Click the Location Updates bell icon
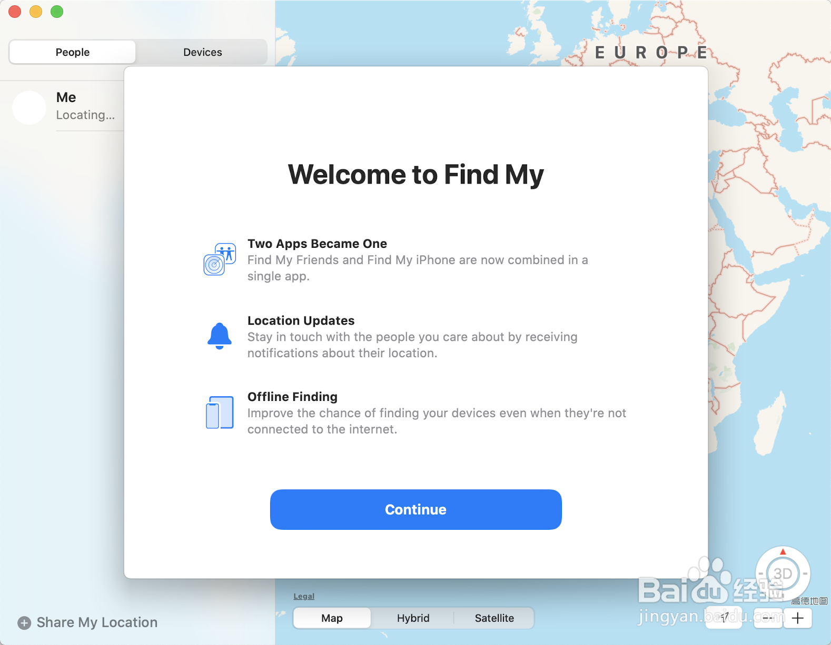 click(220, 336)
